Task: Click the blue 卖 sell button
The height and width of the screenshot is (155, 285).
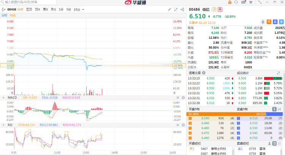Action: (275, 22)
